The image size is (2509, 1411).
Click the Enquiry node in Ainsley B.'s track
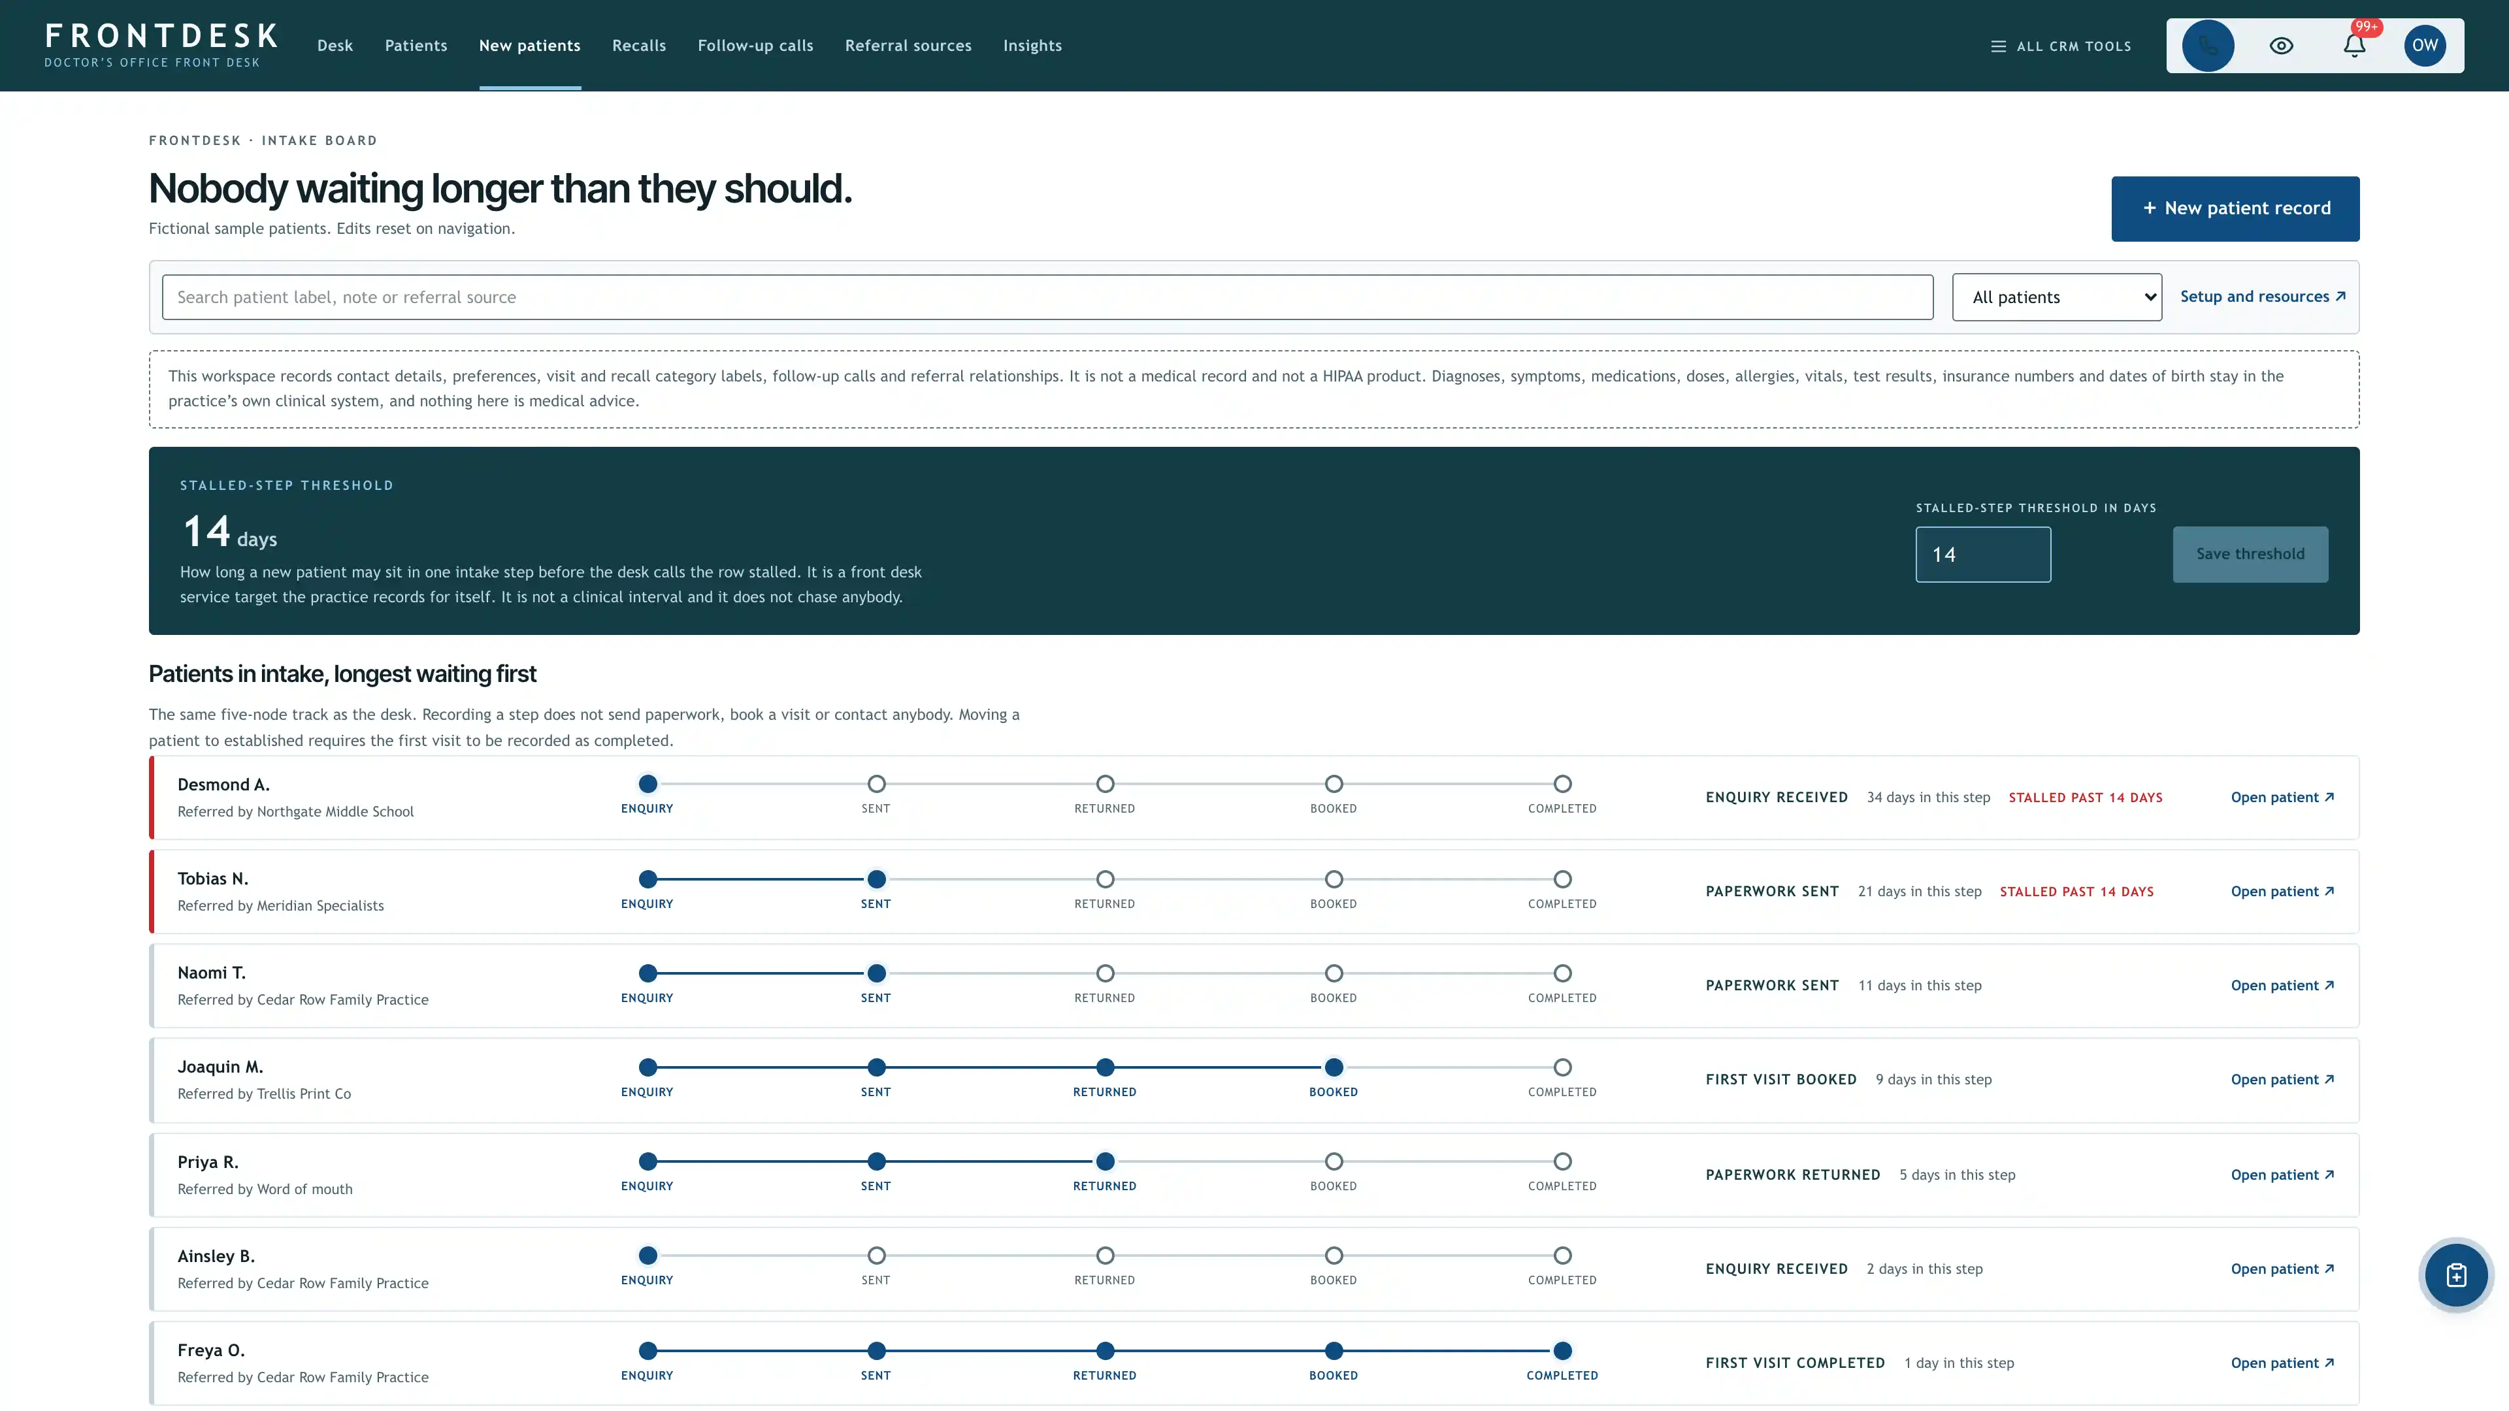[x=648, y=1255]
